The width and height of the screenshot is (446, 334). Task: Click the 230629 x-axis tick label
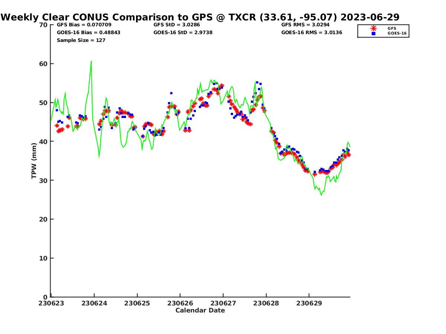[308, 303]
